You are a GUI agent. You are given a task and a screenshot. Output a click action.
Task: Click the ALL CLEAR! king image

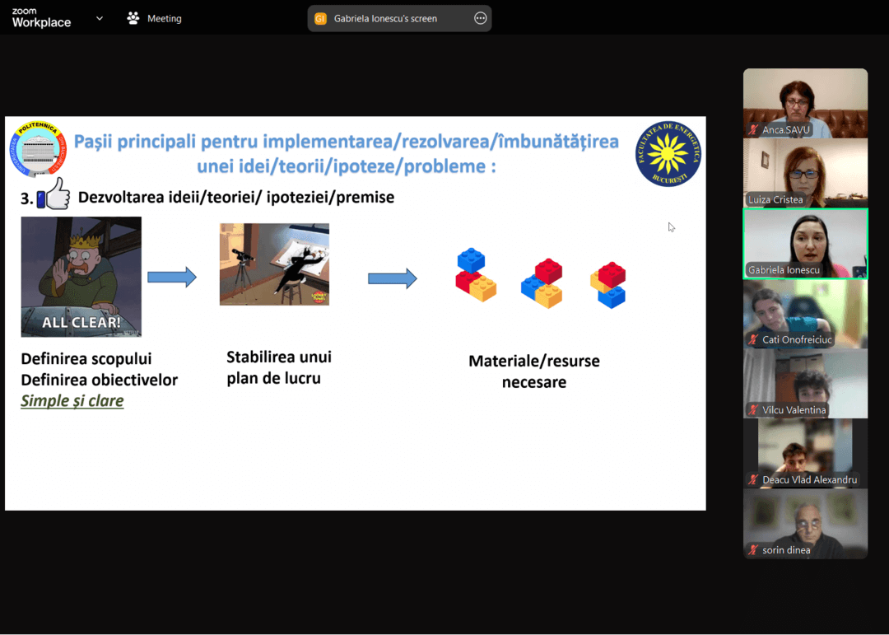coord(81,276)
